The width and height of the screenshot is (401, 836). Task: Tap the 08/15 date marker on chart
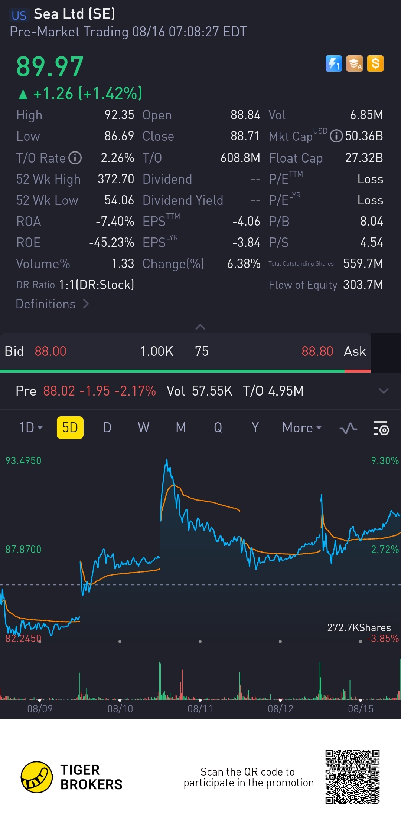pos(361,709)
